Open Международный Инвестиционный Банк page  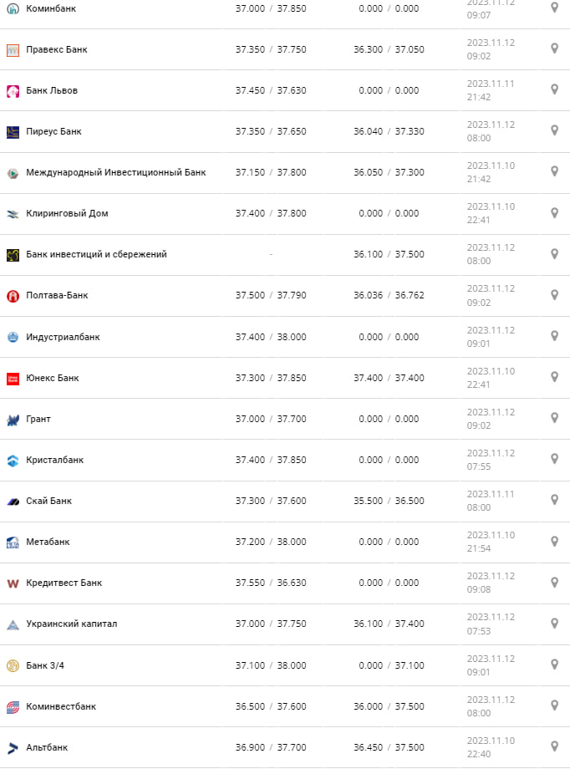(x=115, y=172)
